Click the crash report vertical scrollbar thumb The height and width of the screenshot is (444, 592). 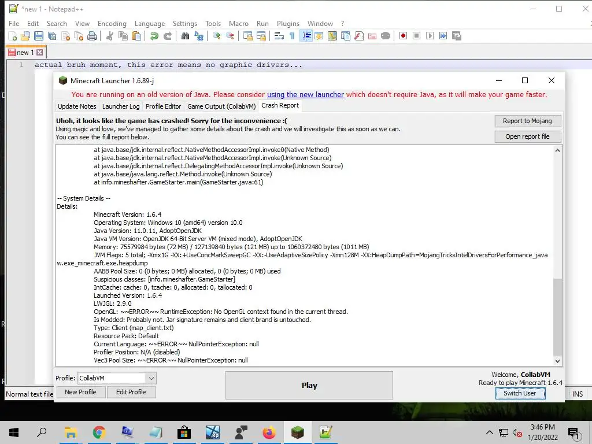tap(558, 317)
